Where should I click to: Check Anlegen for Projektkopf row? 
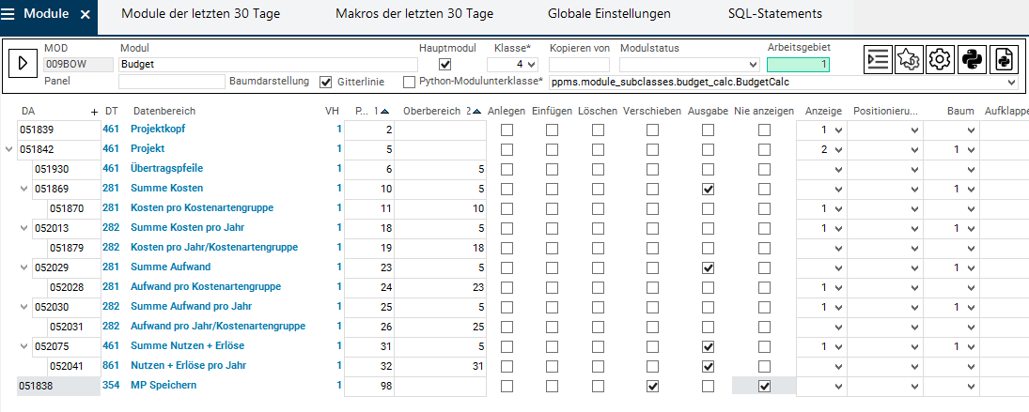507,130
